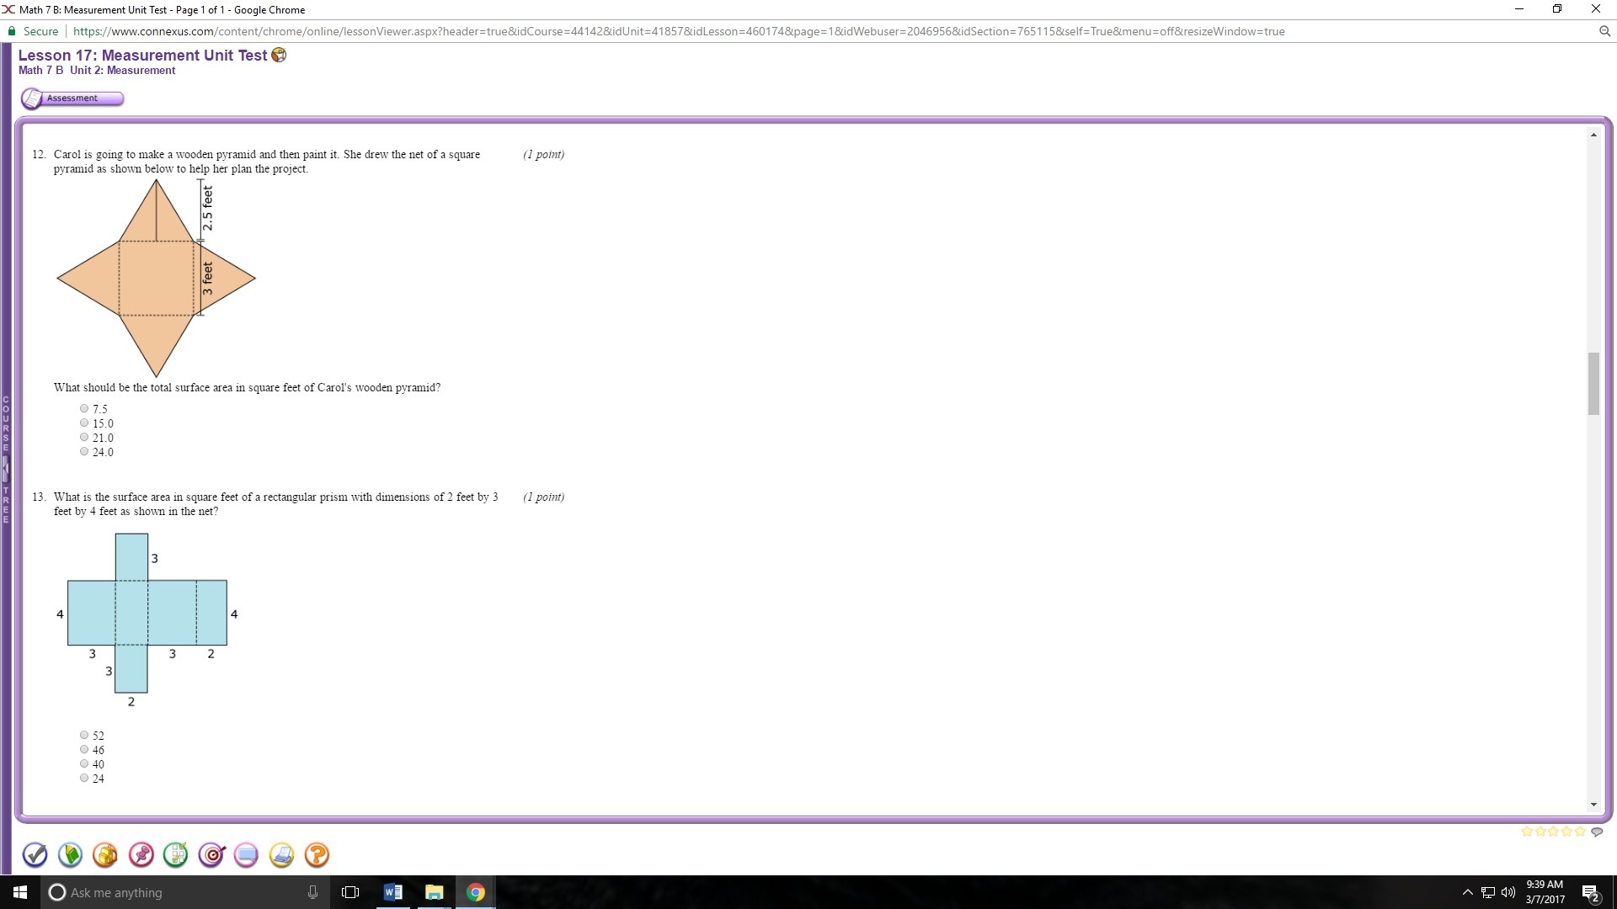
Task: Click the pink pushpin icon
Action: [141, 855]
